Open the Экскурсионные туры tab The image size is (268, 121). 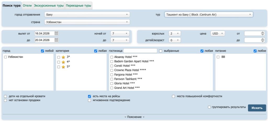49,5
